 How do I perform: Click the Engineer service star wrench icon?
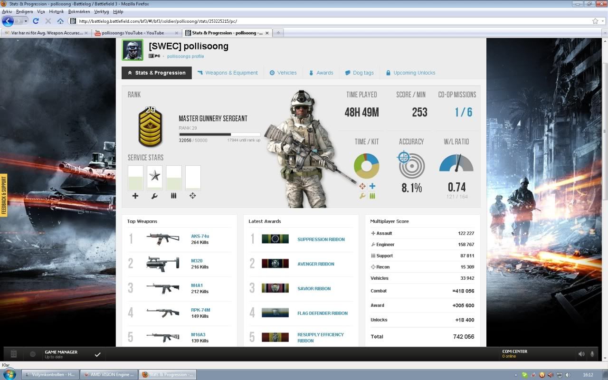pos(154,196)
